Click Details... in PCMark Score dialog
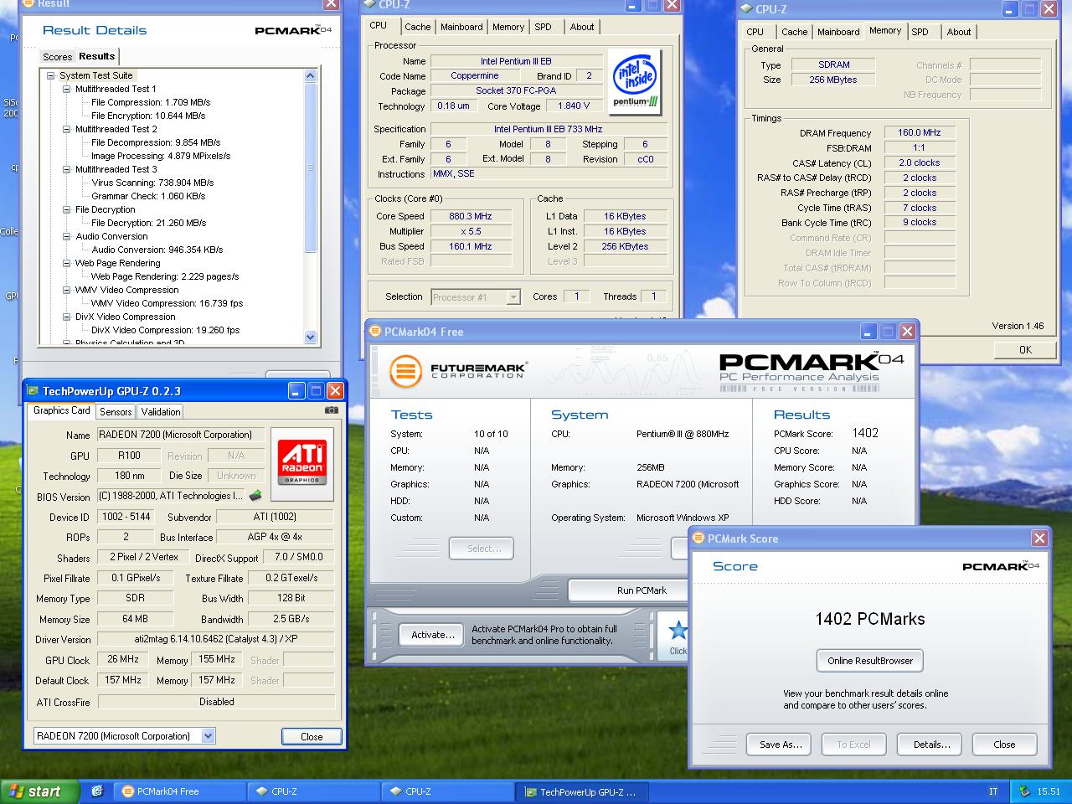 point(931,745)
